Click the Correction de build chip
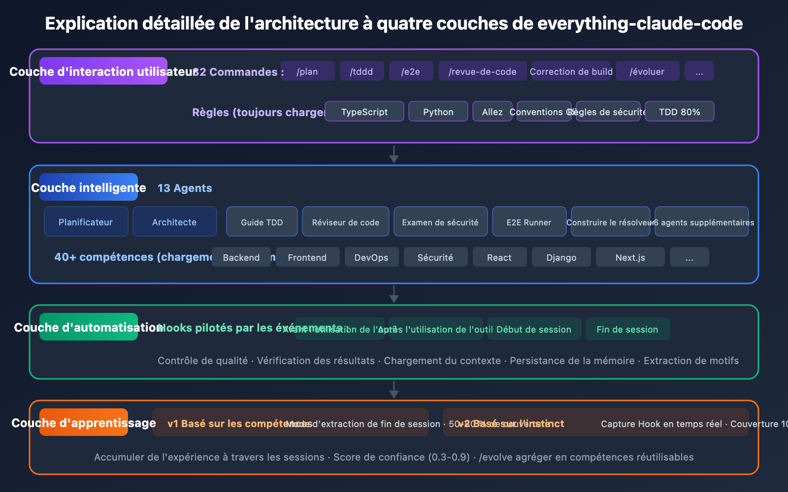The image size is (788, 492). pos(571,71)
